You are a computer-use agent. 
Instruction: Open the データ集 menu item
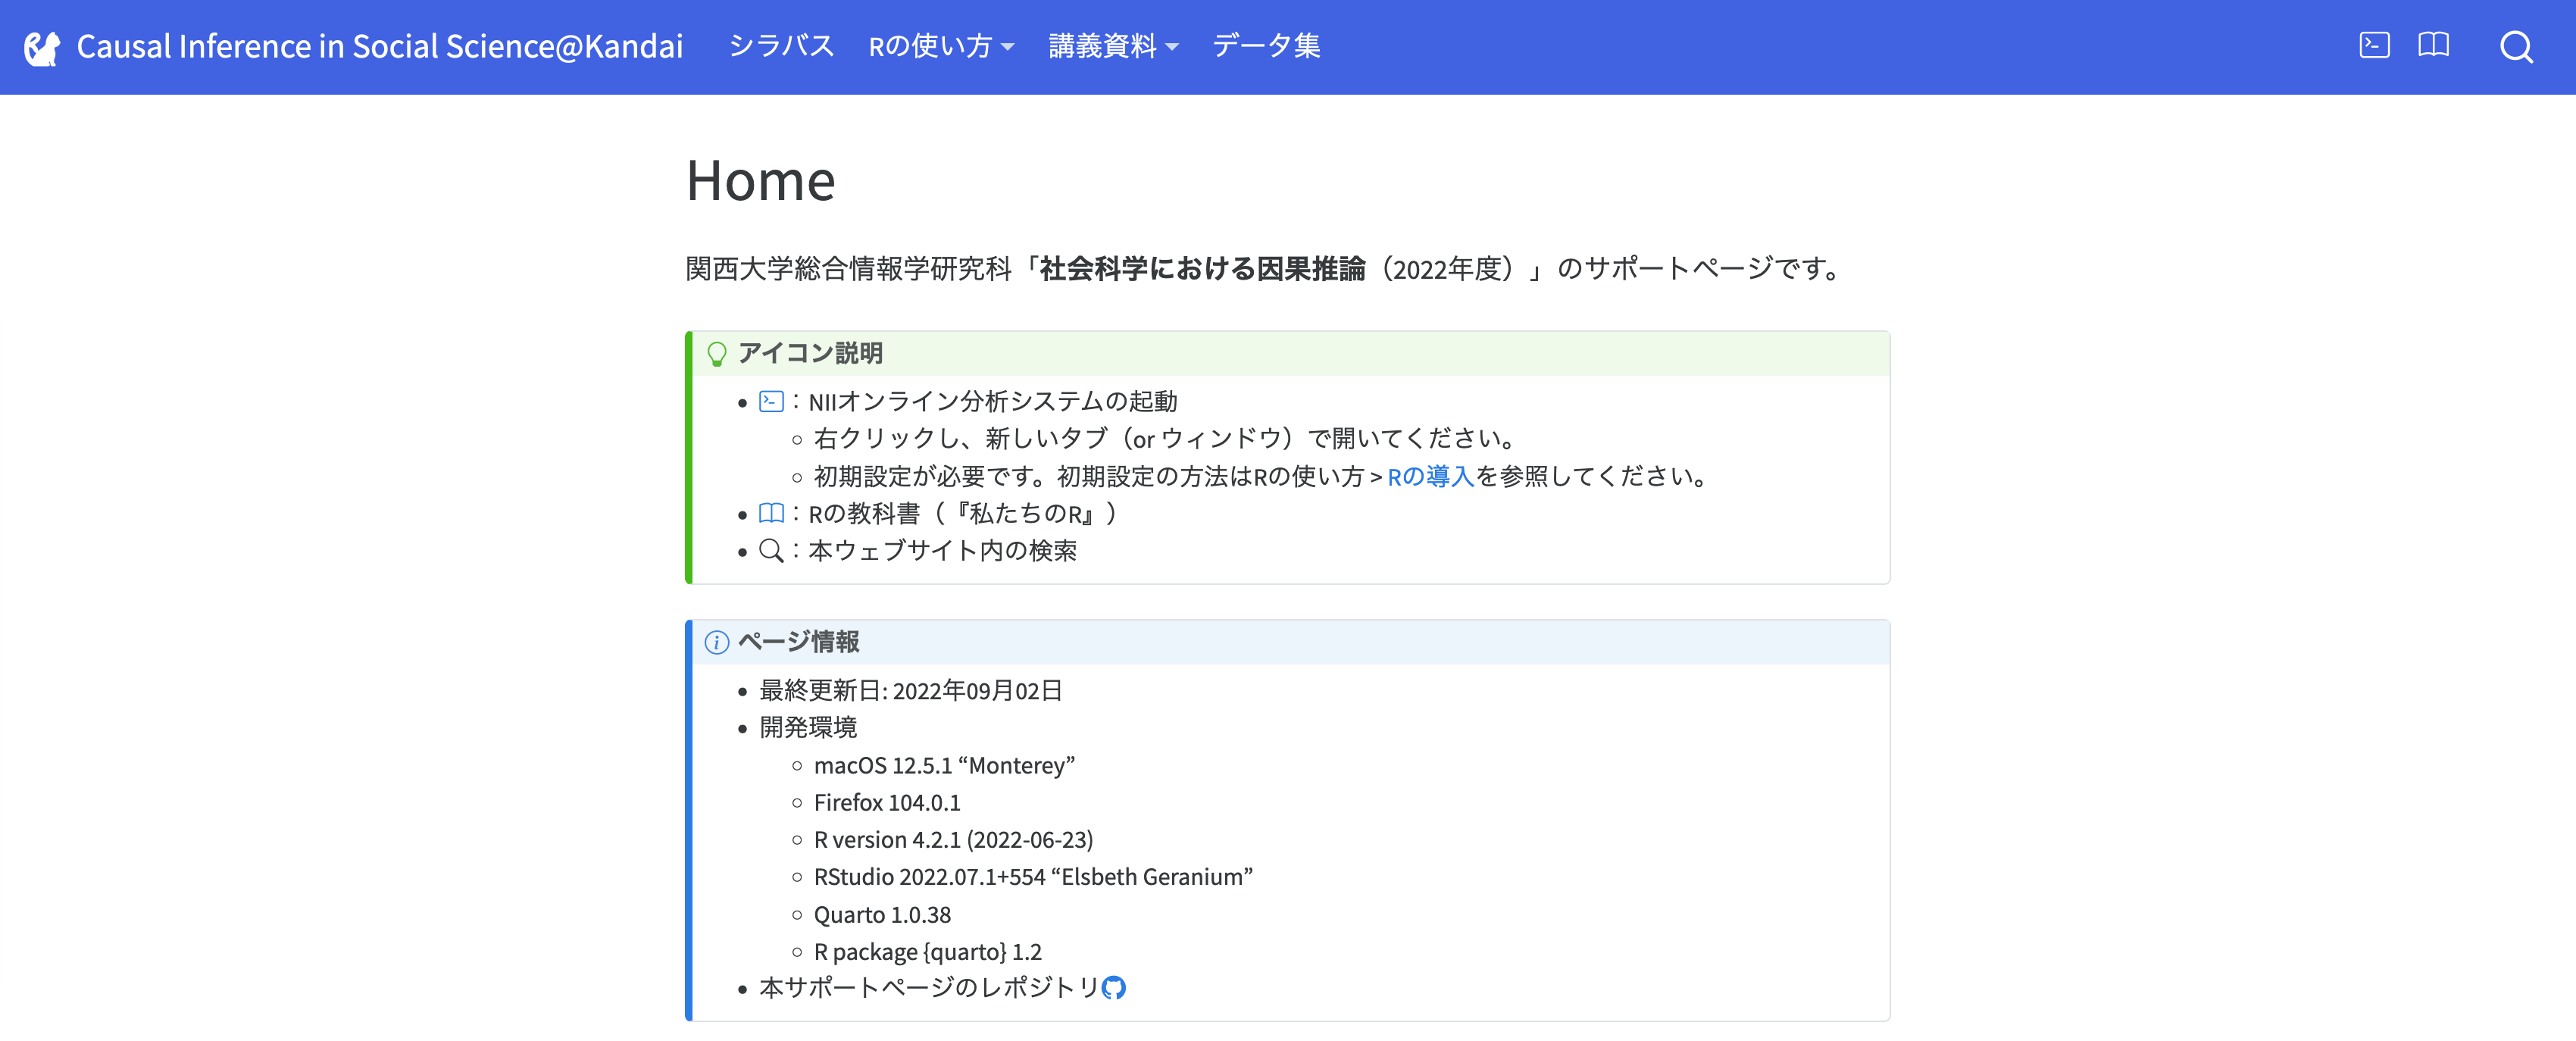[x=1265, y=47]
